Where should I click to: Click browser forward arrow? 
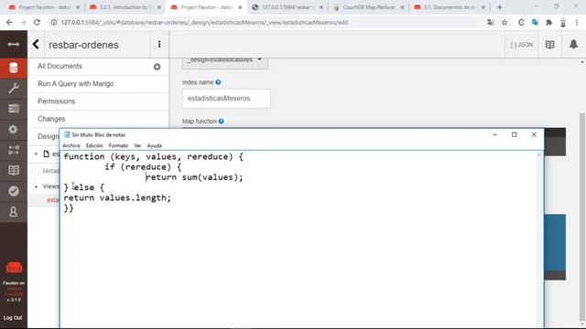pos(23,22)
